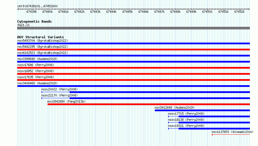Screen dimensions: 258x146
Task: Click the nsv3412648 (Audano2019) label
Action: (175, 107)
